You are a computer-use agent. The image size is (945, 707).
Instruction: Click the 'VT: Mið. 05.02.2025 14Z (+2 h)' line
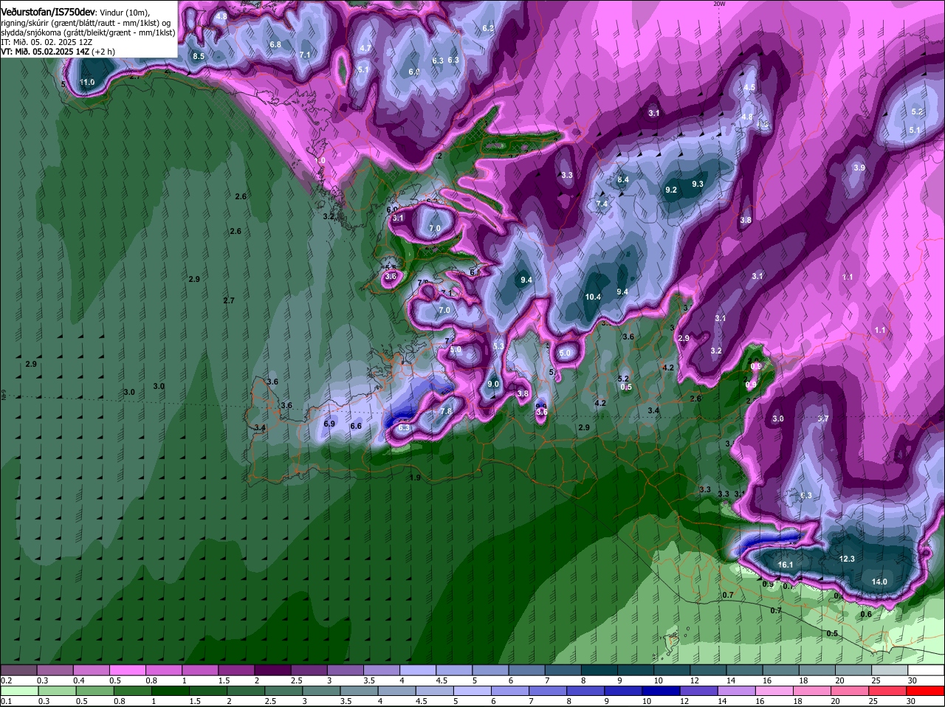[58, 52]
